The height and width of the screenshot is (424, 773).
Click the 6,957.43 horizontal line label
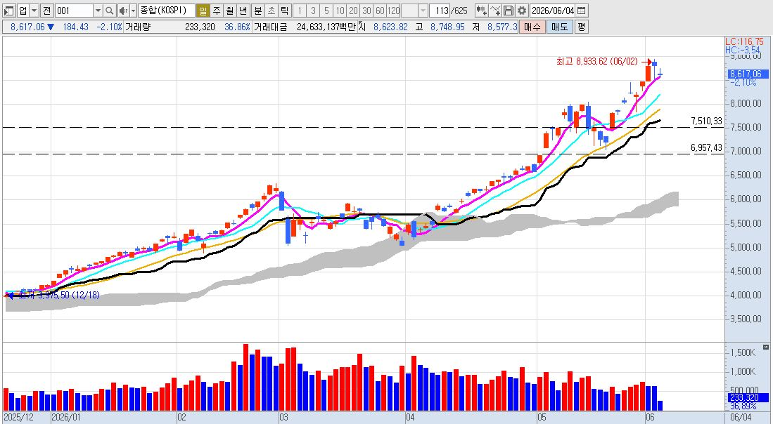tap(706, 147)
